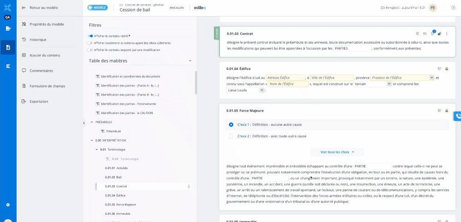
Task: Collapse the 0.01 Terminologie tree node
Action: tap(96, 150)
